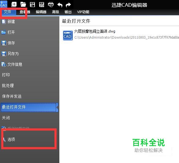This screenshot has width=179, height=163.
Task: Click the CAD application logo icon
Action: [4, 4]
